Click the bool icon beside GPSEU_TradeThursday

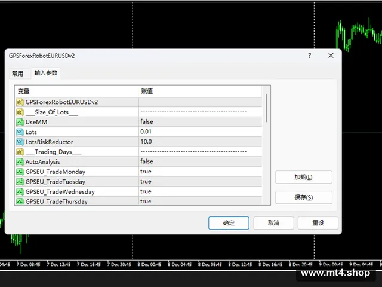[20, 201]
